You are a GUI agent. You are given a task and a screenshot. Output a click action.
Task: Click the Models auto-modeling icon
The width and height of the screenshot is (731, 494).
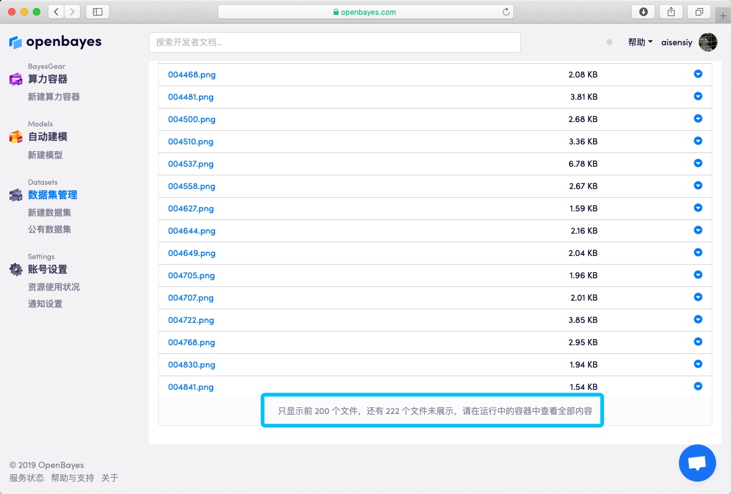coord(16,137)
